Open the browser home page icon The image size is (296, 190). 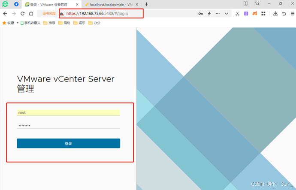pyautogui.click(x=31, y=14)
